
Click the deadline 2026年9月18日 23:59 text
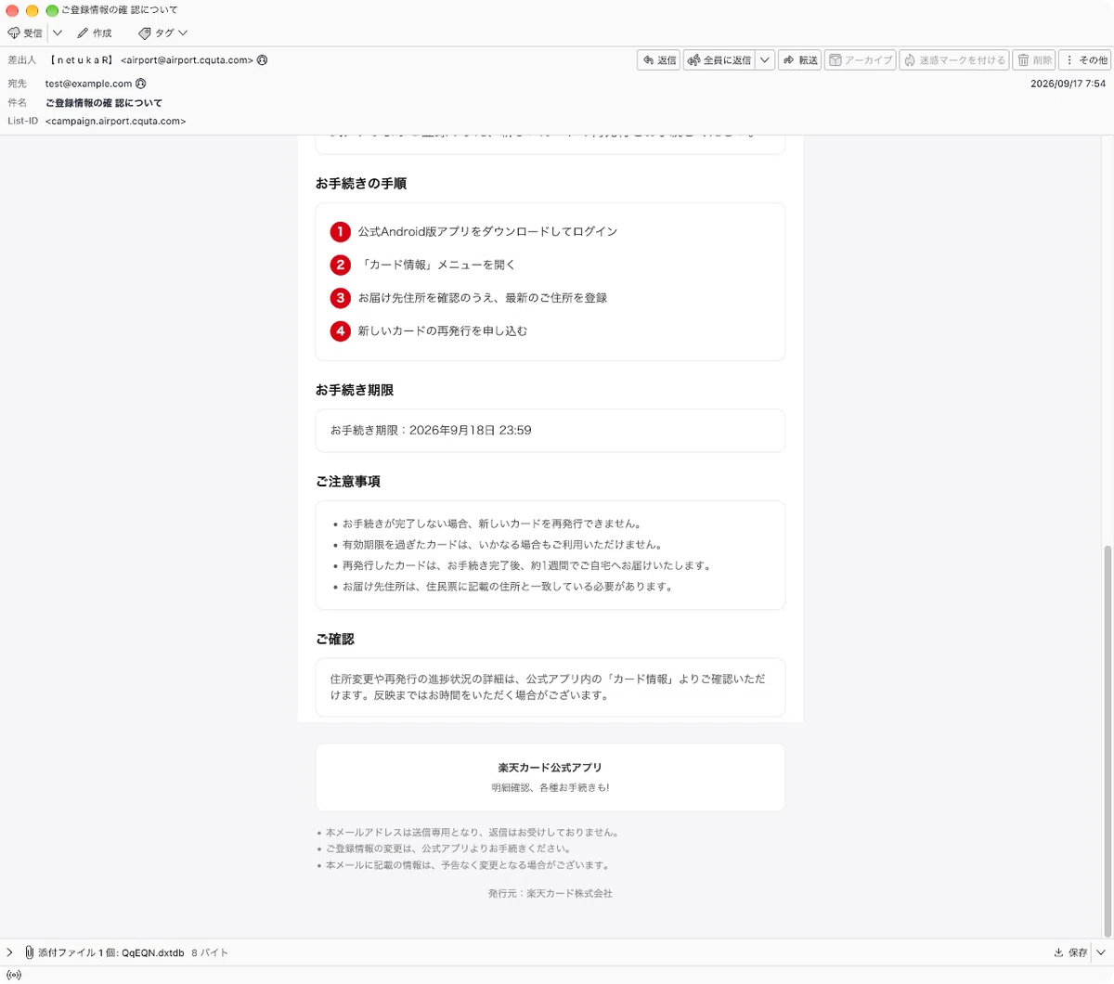point(471,430)
